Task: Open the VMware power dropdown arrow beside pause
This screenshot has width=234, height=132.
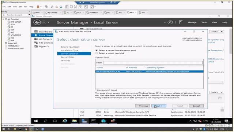Action: coord(41,7)
